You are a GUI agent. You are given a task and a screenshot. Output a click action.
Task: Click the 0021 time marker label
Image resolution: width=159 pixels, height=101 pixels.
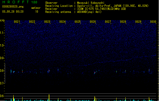17,22
